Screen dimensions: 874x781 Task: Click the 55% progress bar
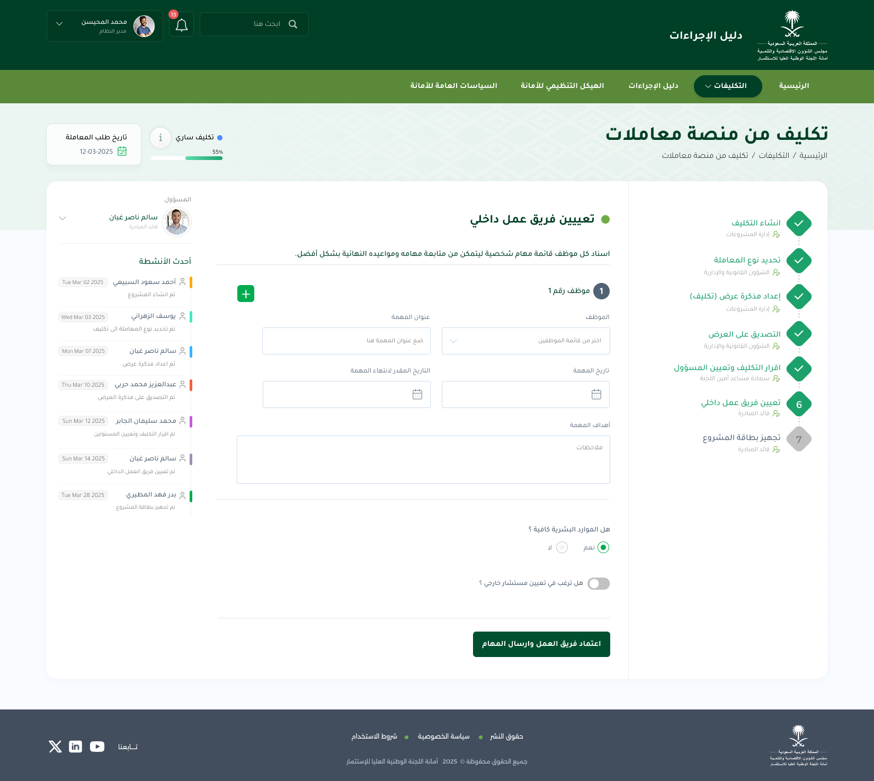186,158
